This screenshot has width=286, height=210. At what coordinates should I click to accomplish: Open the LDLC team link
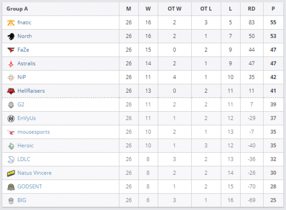[24, 159]
